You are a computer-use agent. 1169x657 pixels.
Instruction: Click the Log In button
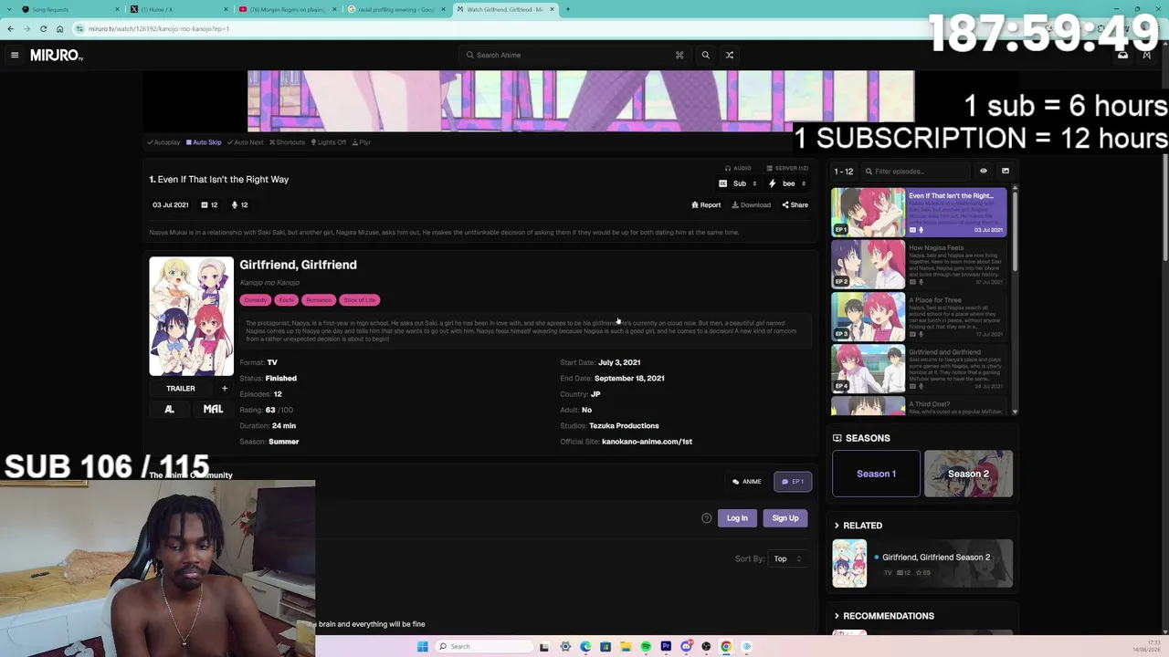click(737, 518)
